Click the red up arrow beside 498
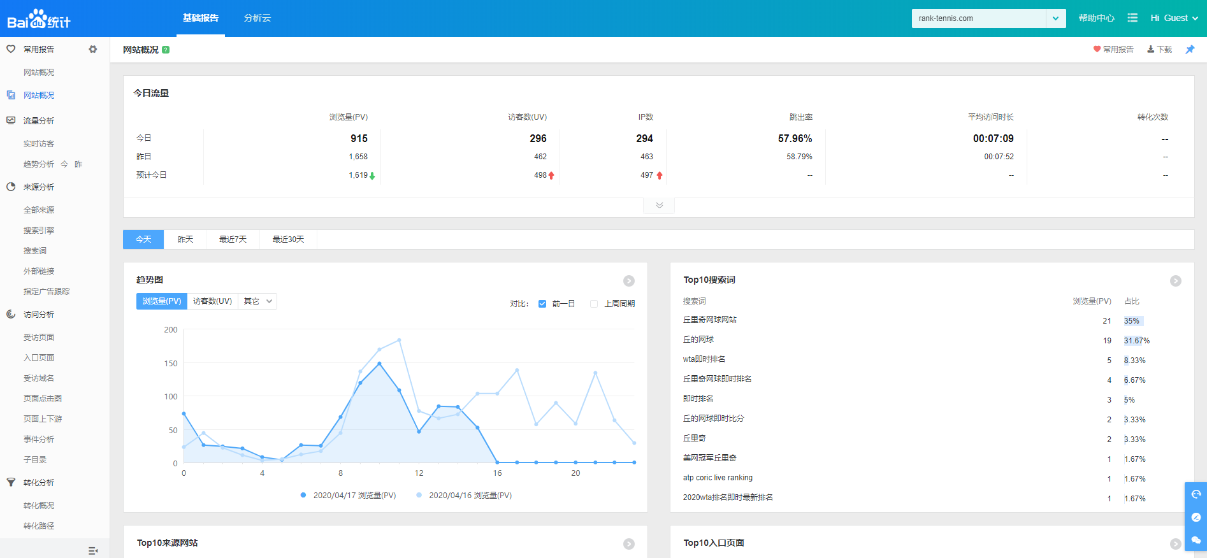1207x558 pixels. (x=551, y=175)
